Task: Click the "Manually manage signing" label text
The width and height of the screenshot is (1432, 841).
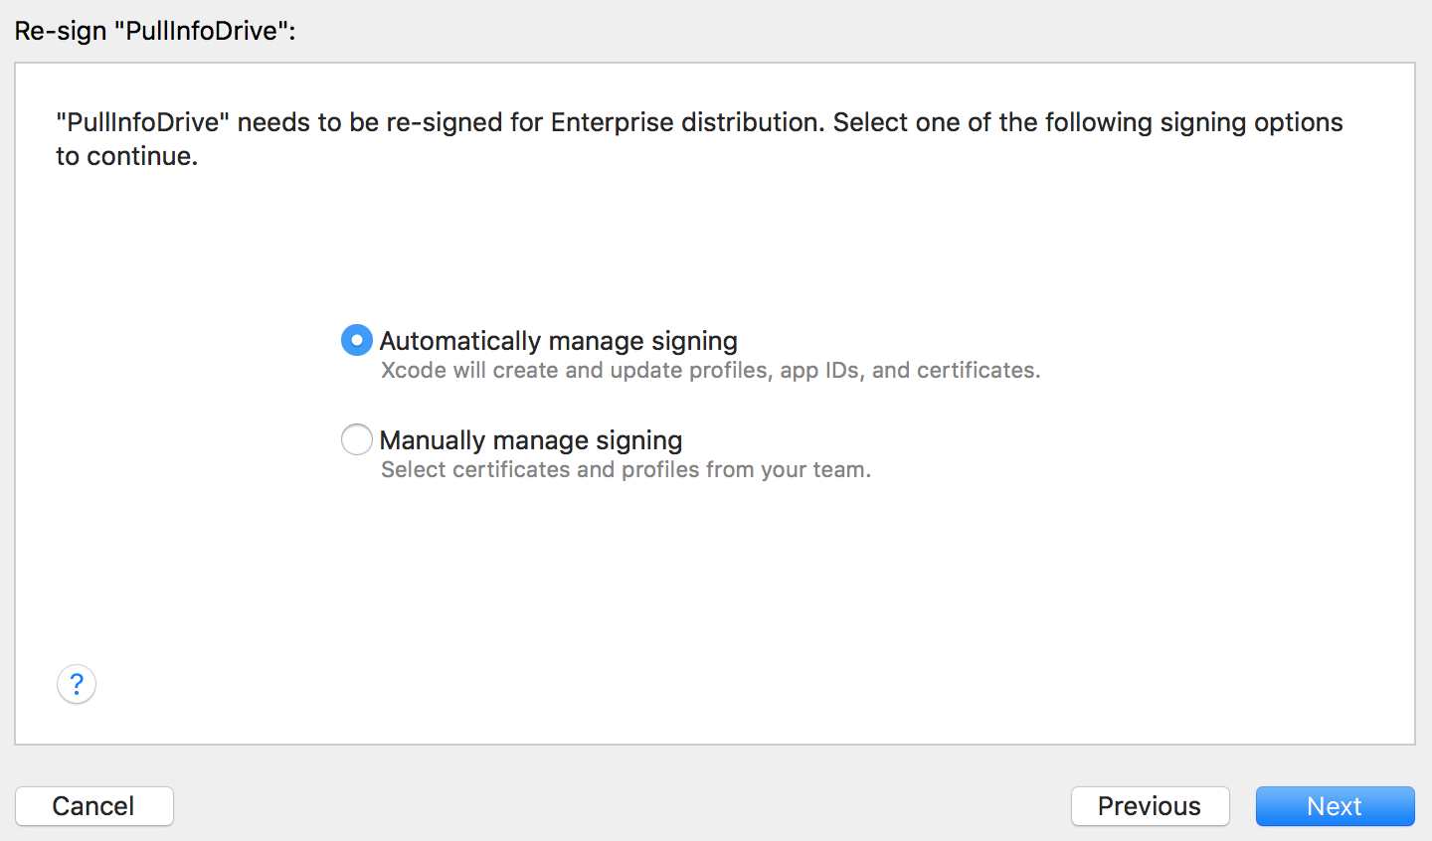Action: pyautogui.click(x=531, y=440)
